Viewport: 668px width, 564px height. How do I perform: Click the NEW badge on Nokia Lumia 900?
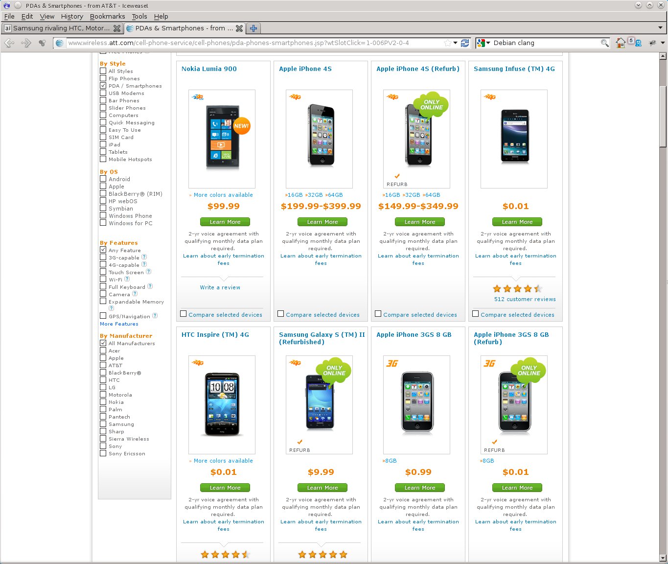point(241,126)
